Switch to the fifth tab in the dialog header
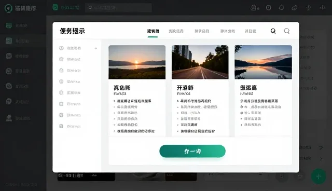Screen dimensions: 332x191 pyautogui.click(x=250, y=31)
